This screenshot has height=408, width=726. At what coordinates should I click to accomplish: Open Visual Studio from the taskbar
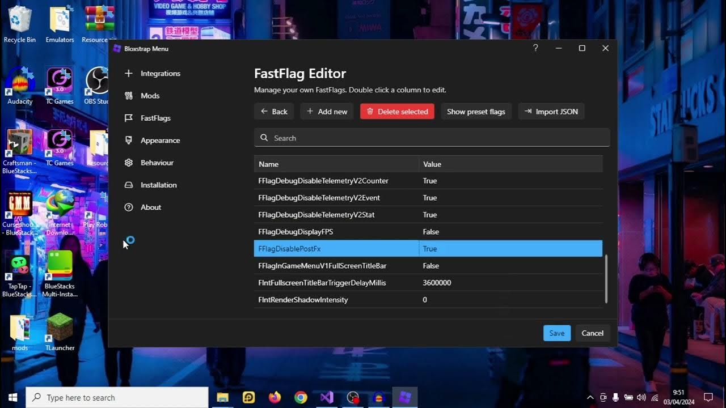(x=327, y=398)
